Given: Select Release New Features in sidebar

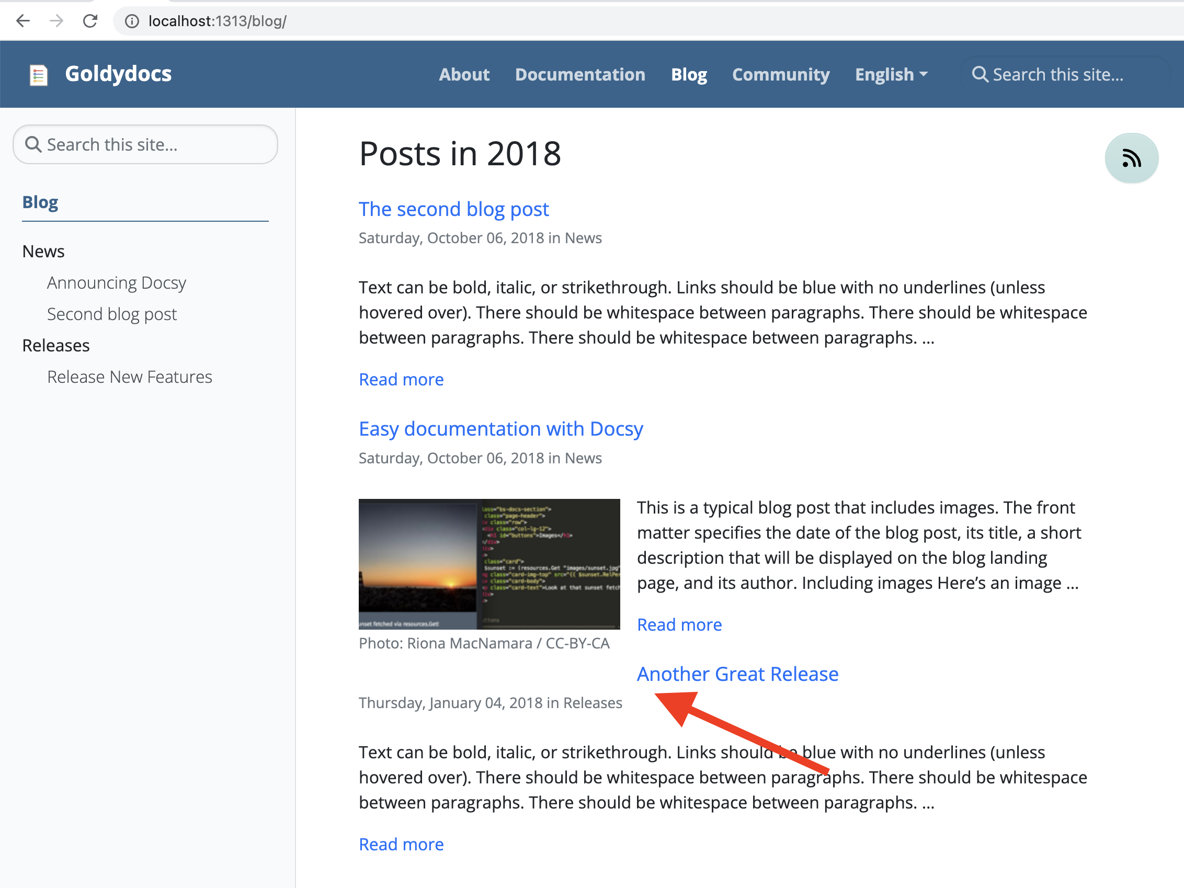Looking at the screenshot, I should point(130,377).
